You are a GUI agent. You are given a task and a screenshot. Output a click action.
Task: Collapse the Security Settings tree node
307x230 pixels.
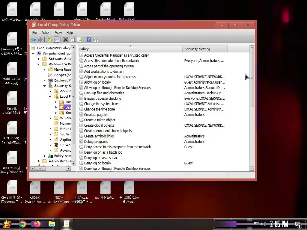(44, 86)
